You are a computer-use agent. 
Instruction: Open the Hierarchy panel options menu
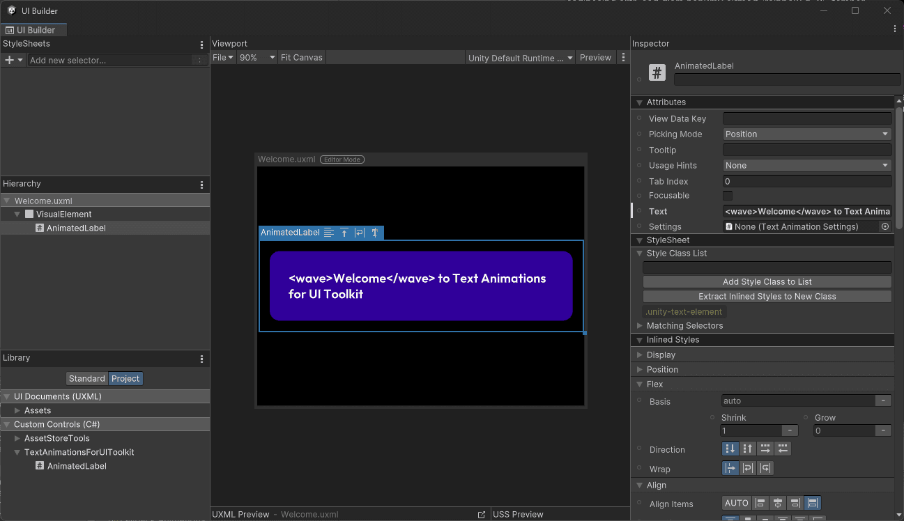pyautogui.click(x=201, y=183)
